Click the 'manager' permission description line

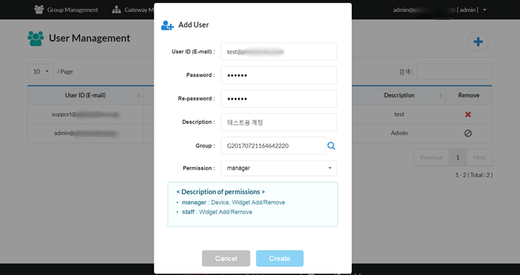click(233, 202)
